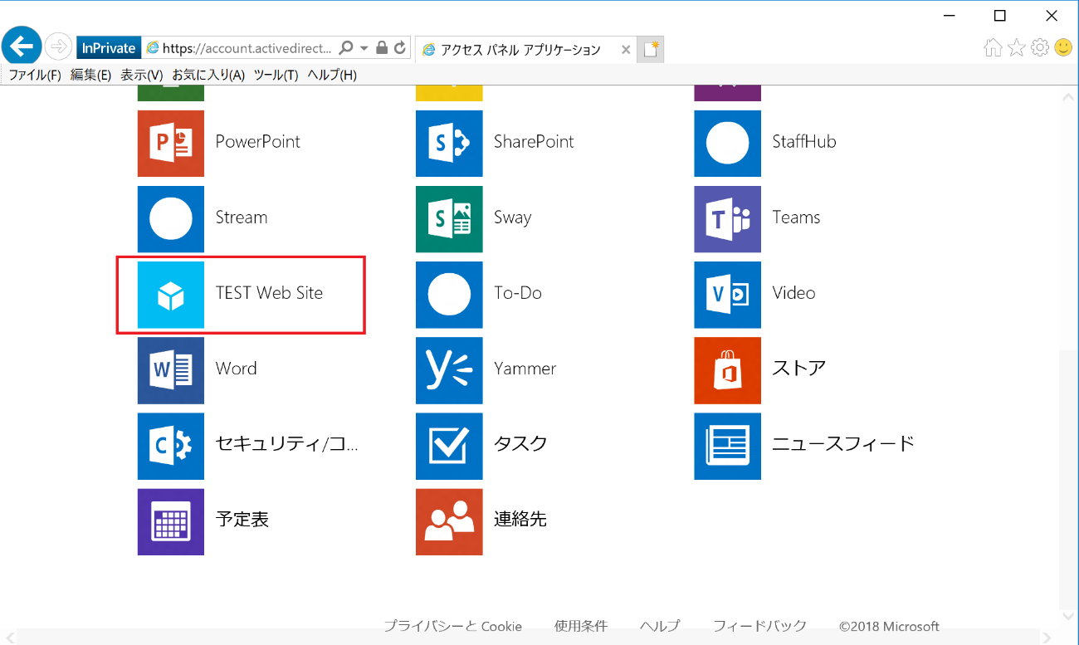Open the PowerPoint app tile icon
This screenshot has width=1079, height=645.
coord(171,144)
